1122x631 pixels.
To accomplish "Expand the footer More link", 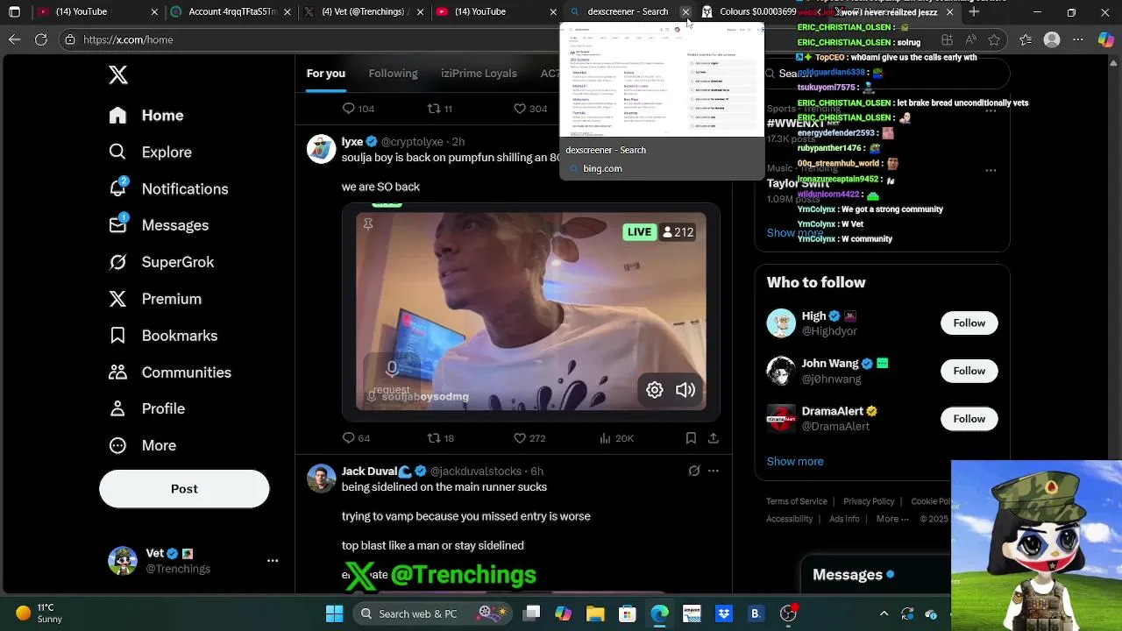I will tap(892, 519).
